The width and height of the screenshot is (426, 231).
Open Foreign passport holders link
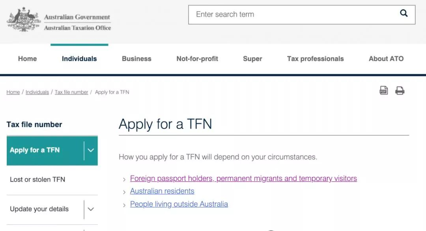click(243, 179)
